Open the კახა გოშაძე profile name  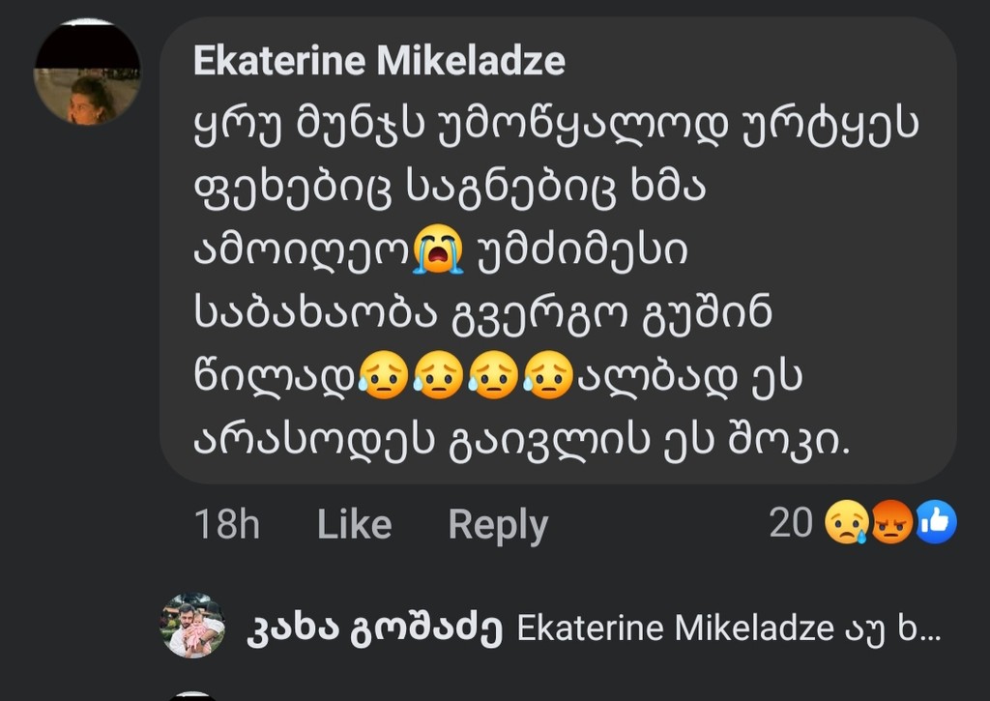pos(376,628)
